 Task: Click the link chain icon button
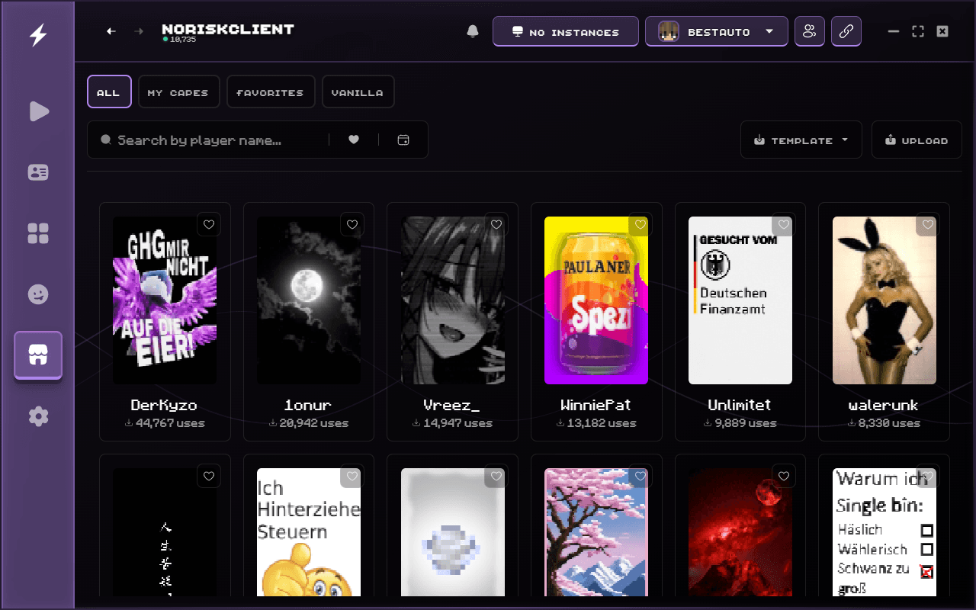846,31
